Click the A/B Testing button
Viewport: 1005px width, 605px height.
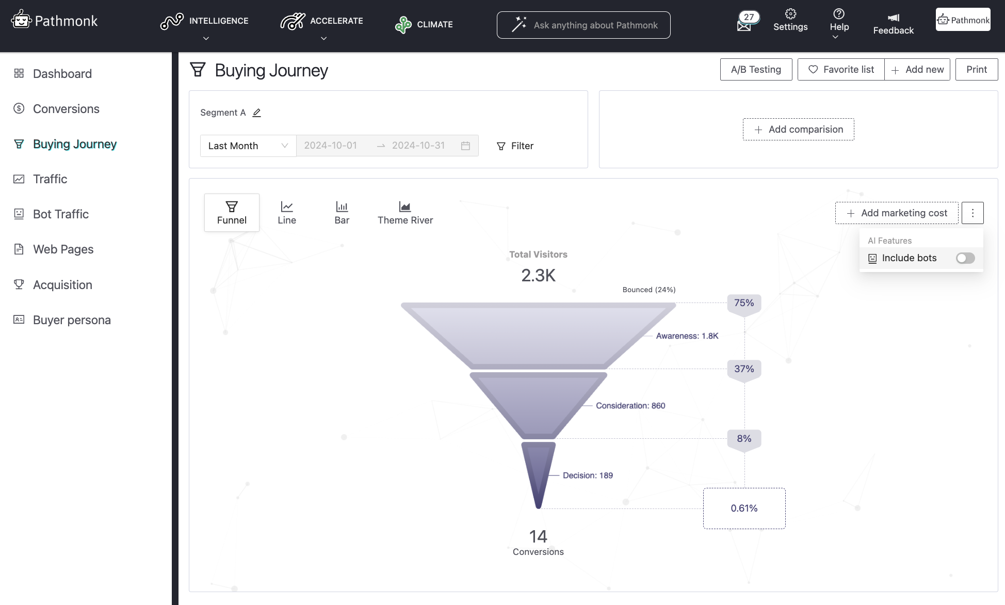tap(755, 69)
